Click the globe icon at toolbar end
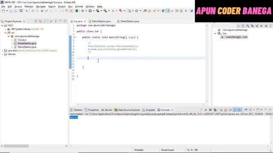This screenshot has width=273, height=153. (x=192, y=11)
